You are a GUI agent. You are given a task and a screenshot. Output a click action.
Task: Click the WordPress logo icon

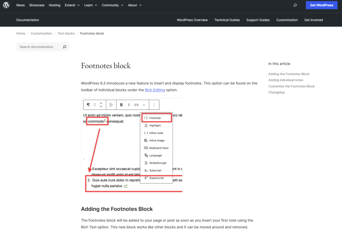[x=6, y=5]
